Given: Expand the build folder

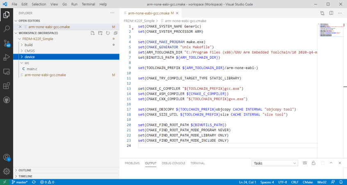Looking at the screenshot, I should [x=28, y=45].
